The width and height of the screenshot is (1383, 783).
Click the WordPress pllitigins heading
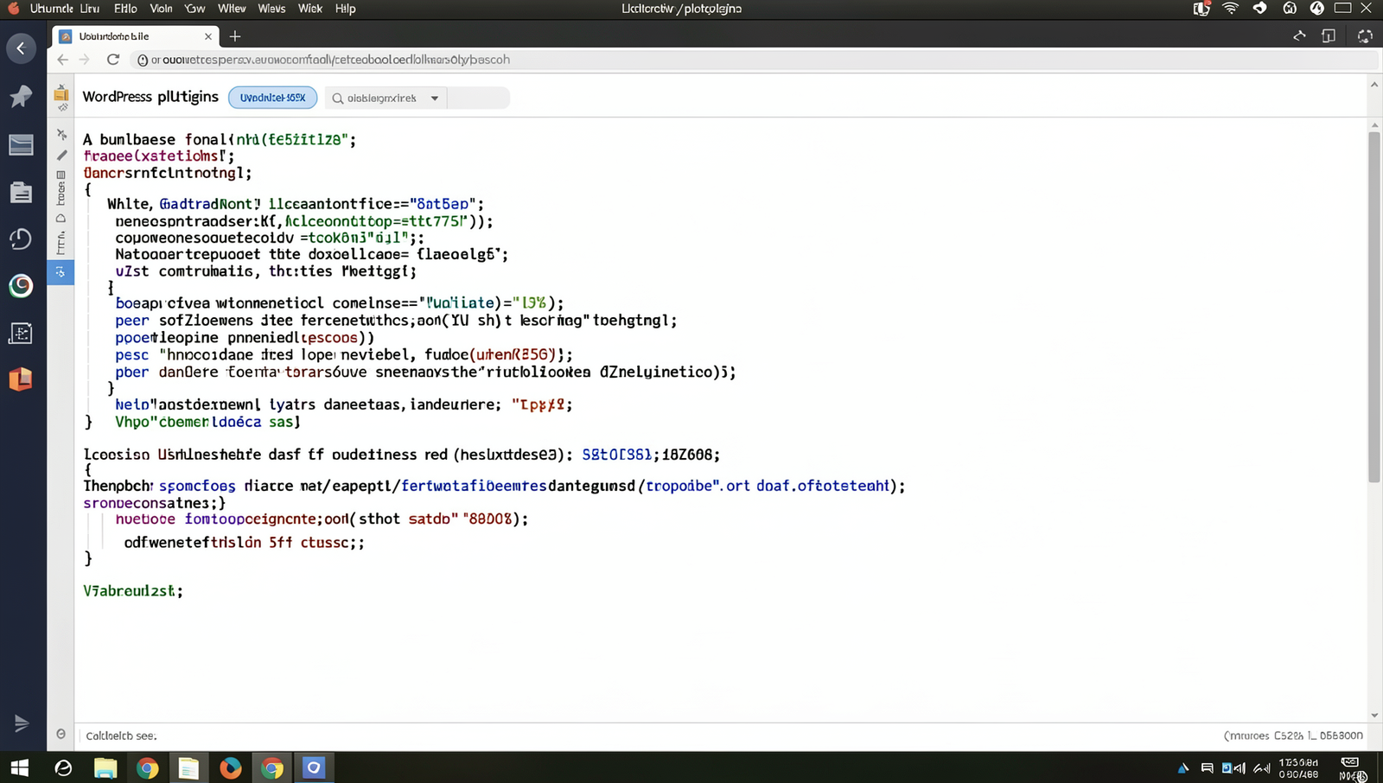tap(150, 97)
